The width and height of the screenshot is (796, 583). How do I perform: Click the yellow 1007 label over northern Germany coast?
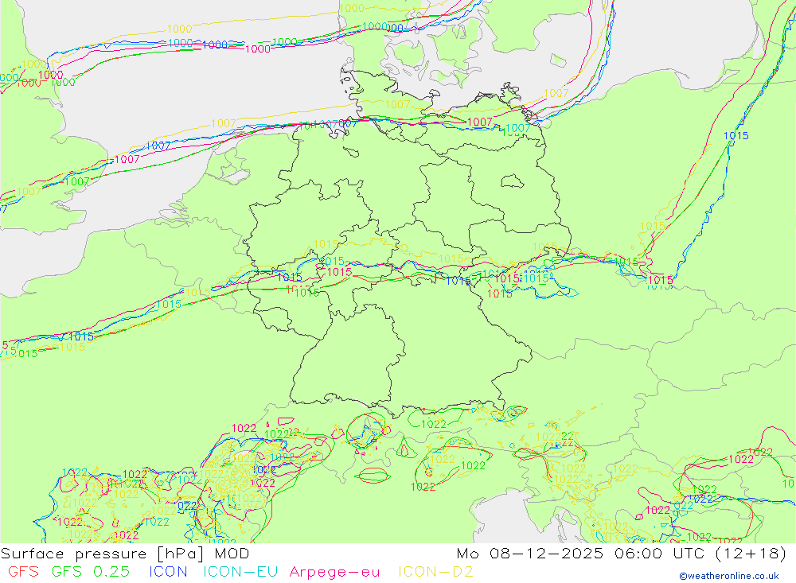[x=397, y=104]
